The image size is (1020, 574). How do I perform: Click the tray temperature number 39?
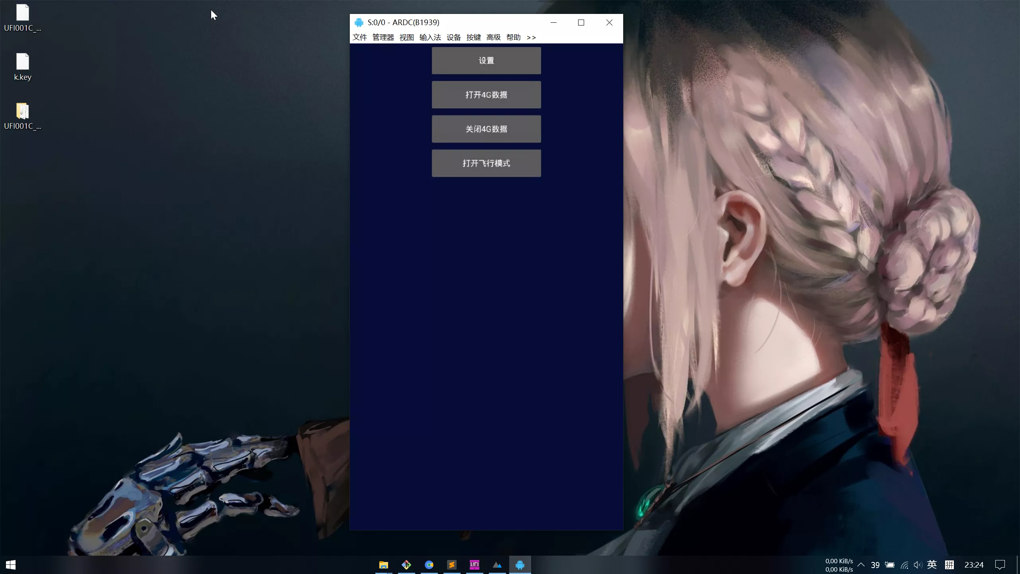[875, 565]
